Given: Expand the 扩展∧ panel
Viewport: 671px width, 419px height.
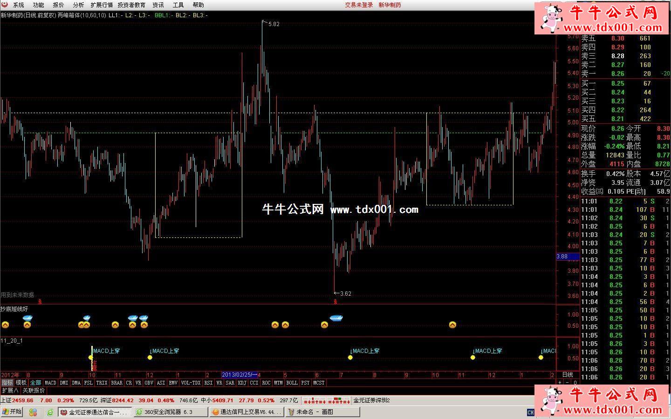Looking at the screenshot, I should pyautogui.click(x=10, y=391).
